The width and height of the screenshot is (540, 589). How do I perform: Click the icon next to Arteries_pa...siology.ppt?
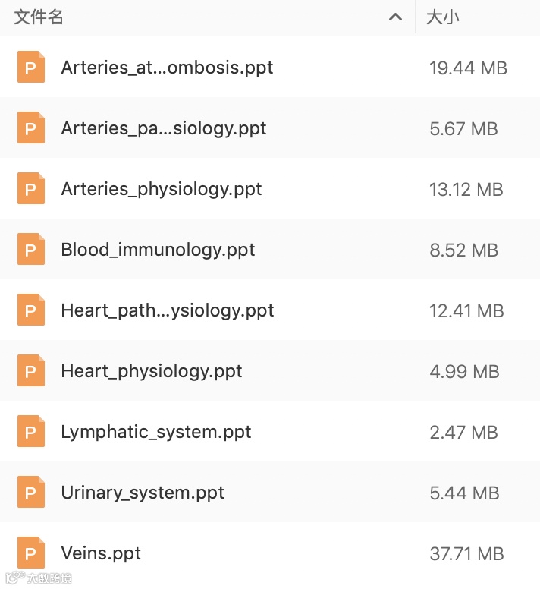point(30,128)
